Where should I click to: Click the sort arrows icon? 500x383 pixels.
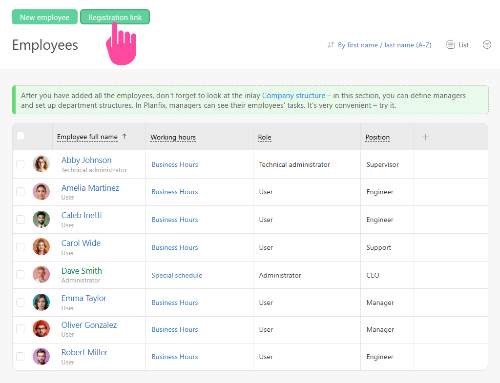pos(331,45)
